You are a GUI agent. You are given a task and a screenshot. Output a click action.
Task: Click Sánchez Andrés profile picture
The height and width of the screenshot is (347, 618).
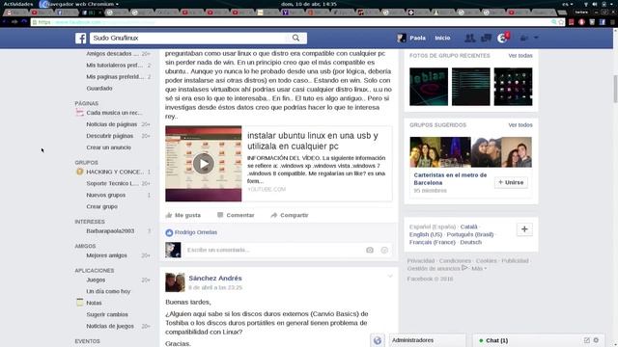tap(175, 282)
